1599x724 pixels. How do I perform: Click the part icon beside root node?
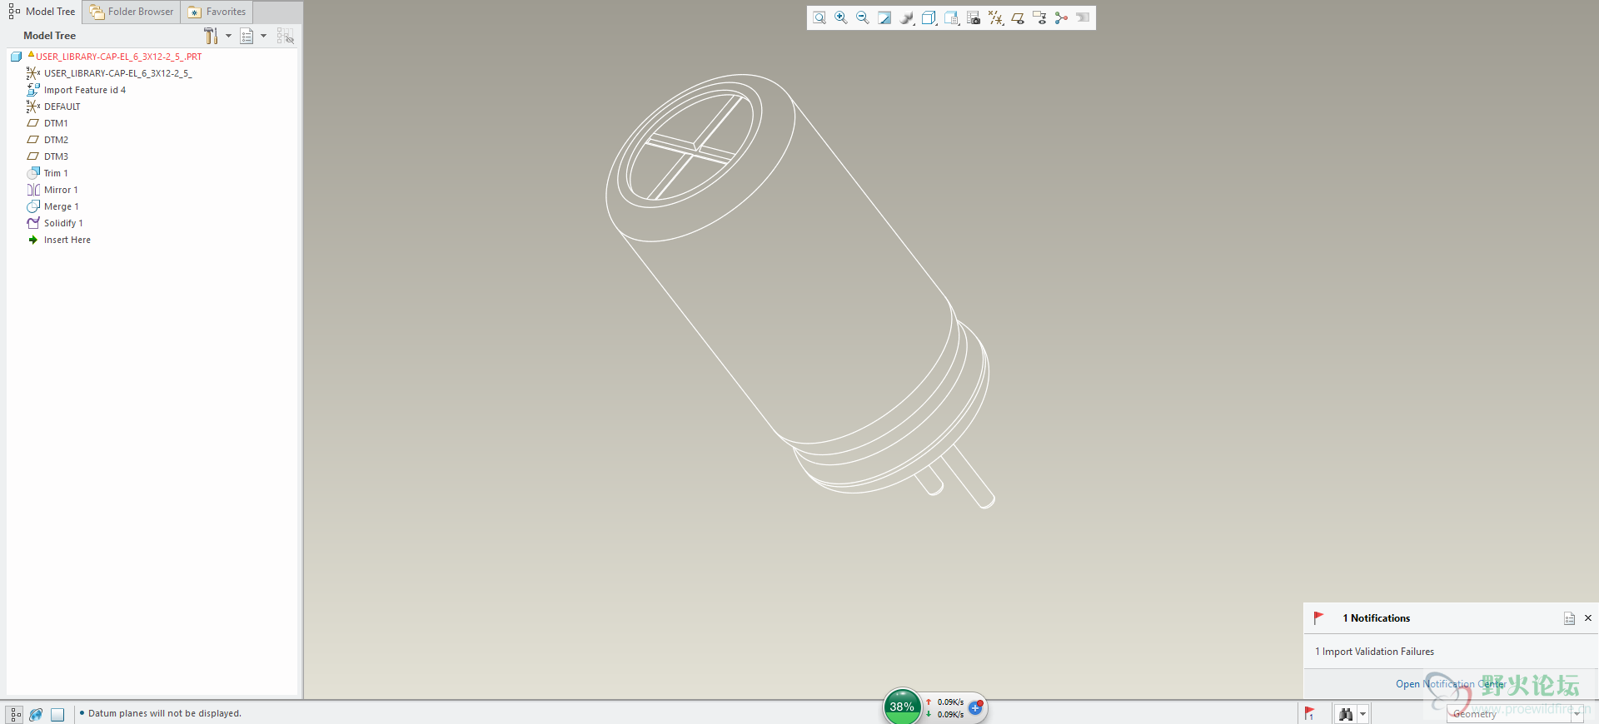(x=16, y=57)
